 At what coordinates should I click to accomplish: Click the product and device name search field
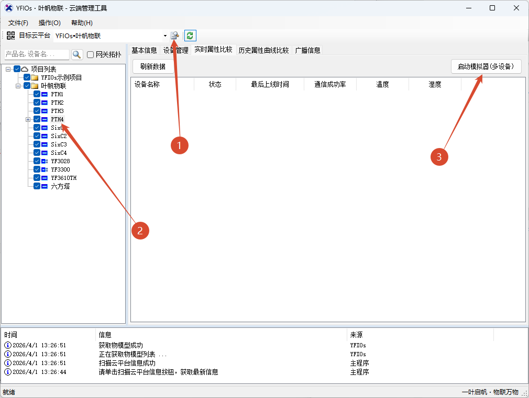point(36,54)
